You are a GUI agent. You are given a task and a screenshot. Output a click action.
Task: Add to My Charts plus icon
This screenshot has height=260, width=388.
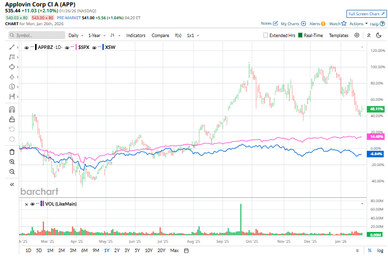click(303, 24)
